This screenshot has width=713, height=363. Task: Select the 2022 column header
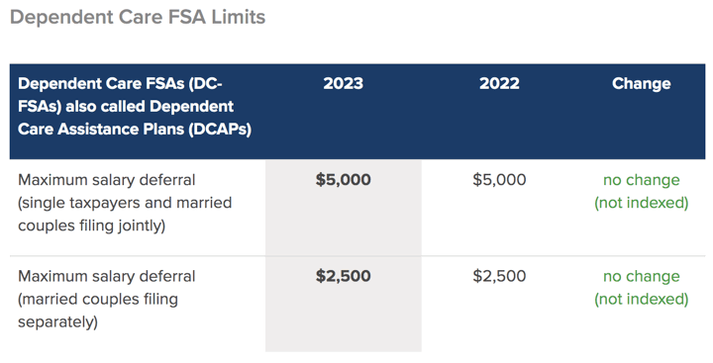click(x=499, y=84)
